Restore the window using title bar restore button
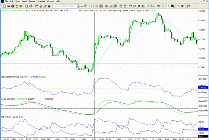This screenshot has width=209, height=140. (203, 1)
